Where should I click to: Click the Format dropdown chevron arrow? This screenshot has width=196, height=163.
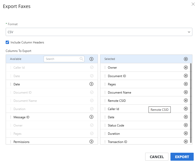(189, 32)
